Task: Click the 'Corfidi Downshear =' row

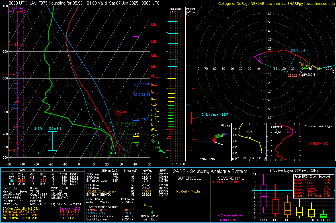Action: pos(110,216)
